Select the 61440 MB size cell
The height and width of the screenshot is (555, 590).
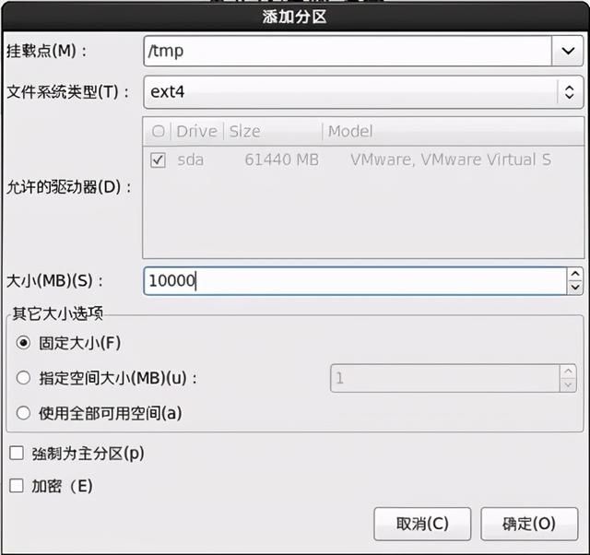point(281,159)
